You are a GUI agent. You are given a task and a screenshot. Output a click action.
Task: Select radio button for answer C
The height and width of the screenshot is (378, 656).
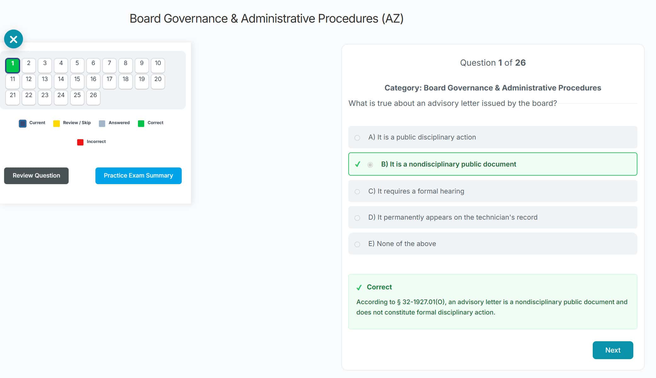click(x=357, y=191)
